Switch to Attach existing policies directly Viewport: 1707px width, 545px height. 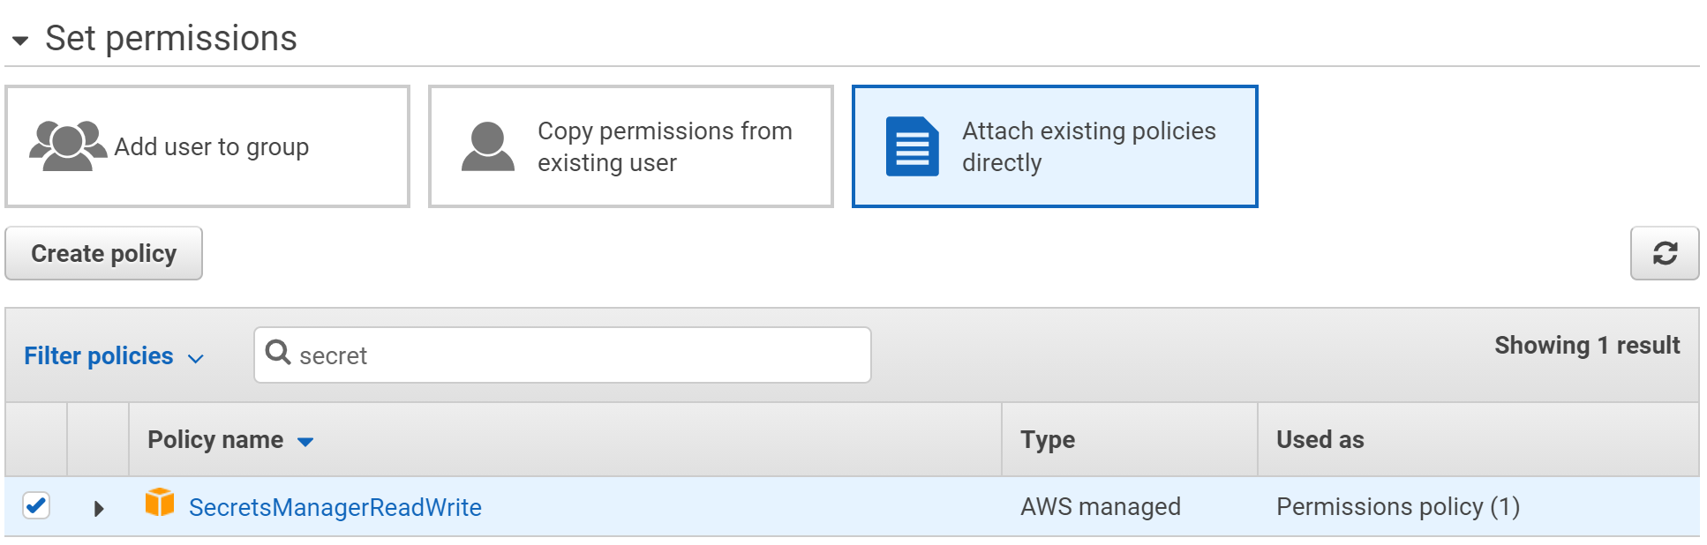pos(1055,146)
